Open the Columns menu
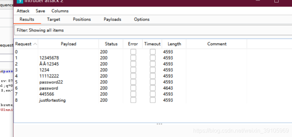The image size is (292, 137). pyautogui.click(x=60, y=11)
